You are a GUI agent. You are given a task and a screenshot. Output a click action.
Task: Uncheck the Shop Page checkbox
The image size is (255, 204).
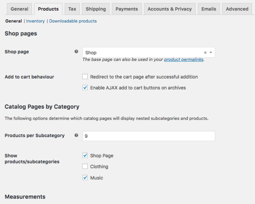[x=85, y=156]
